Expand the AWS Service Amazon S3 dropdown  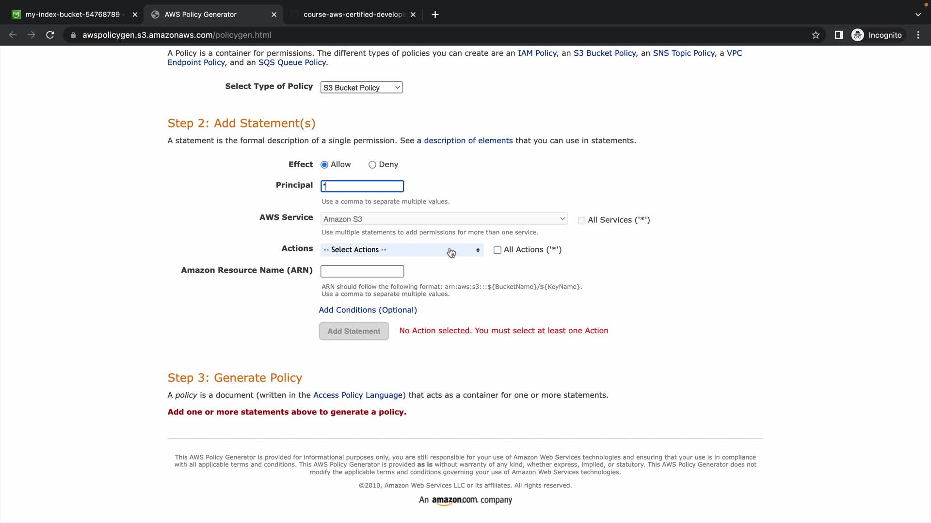(x=444, y=219)
